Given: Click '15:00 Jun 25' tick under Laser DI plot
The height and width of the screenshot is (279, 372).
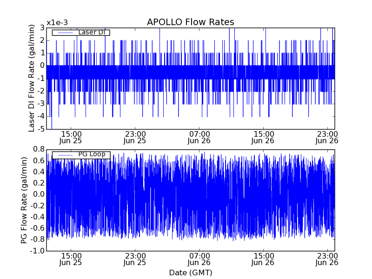Looking at the screenshot, I should (x=71, y=138).
